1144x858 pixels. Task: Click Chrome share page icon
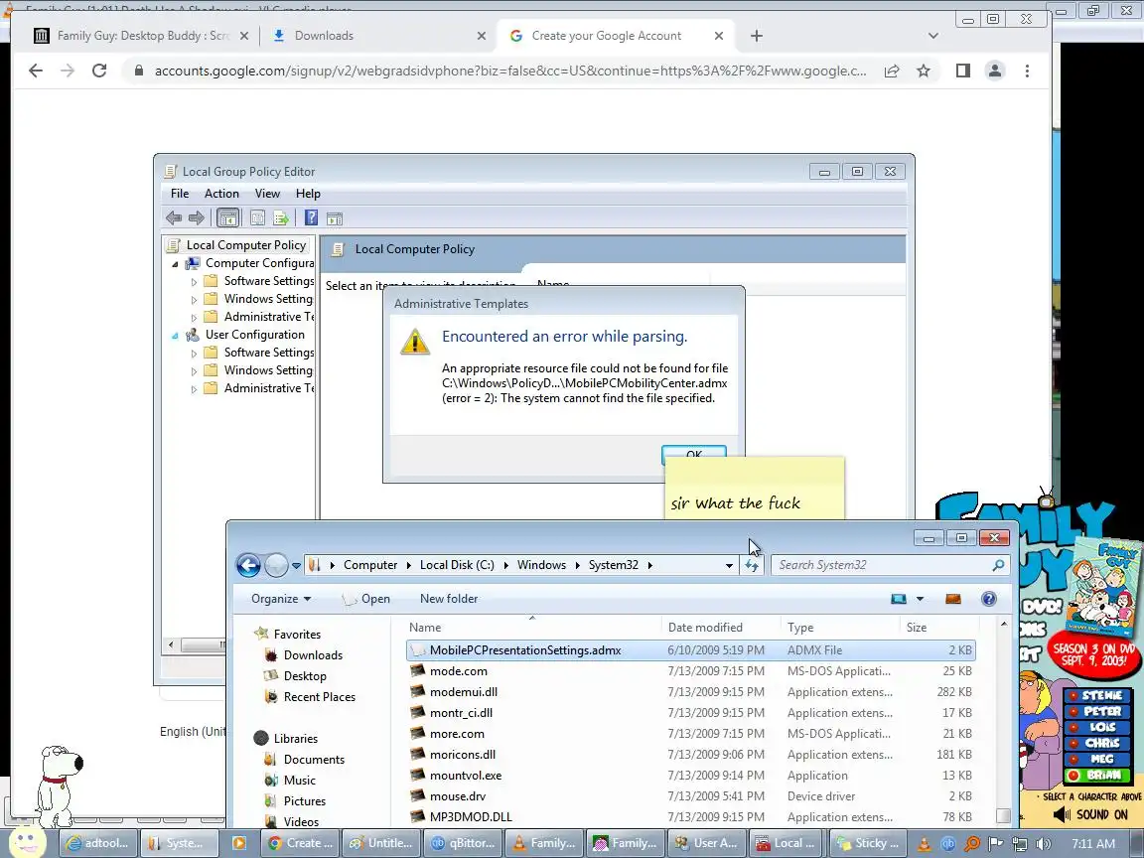(x=892, y=71)
